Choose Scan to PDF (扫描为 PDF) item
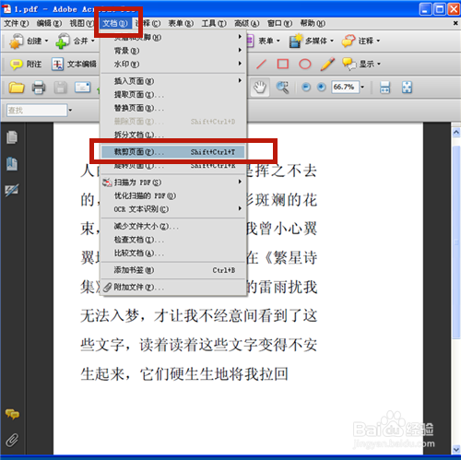Image resolution: width=461 pixels, height=460 pixels. pos(173,183)
